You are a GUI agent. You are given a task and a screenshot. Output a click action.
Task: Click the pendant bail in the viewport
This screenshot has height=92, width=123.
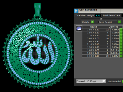(38, 10)
